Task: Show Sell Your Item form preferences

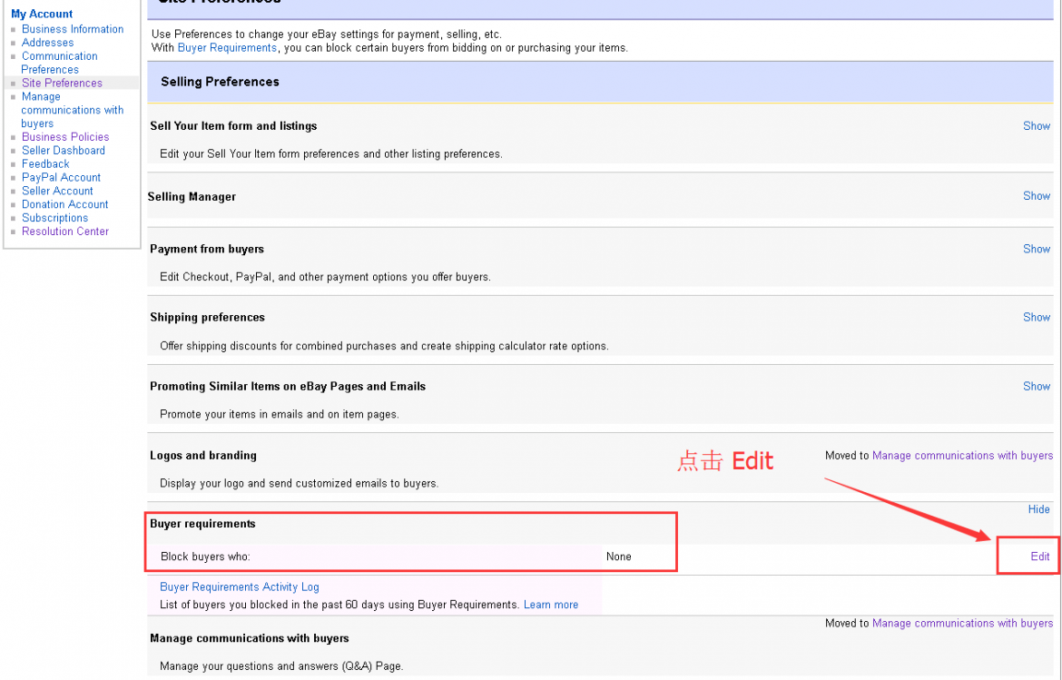Action: click(1036, 126)
